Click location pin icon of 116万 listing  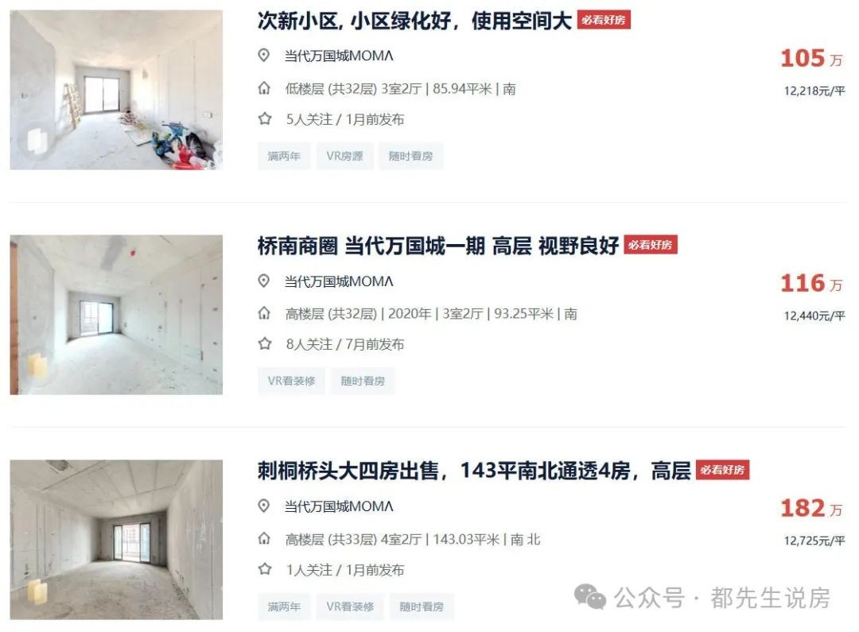(x=264, y=281)
